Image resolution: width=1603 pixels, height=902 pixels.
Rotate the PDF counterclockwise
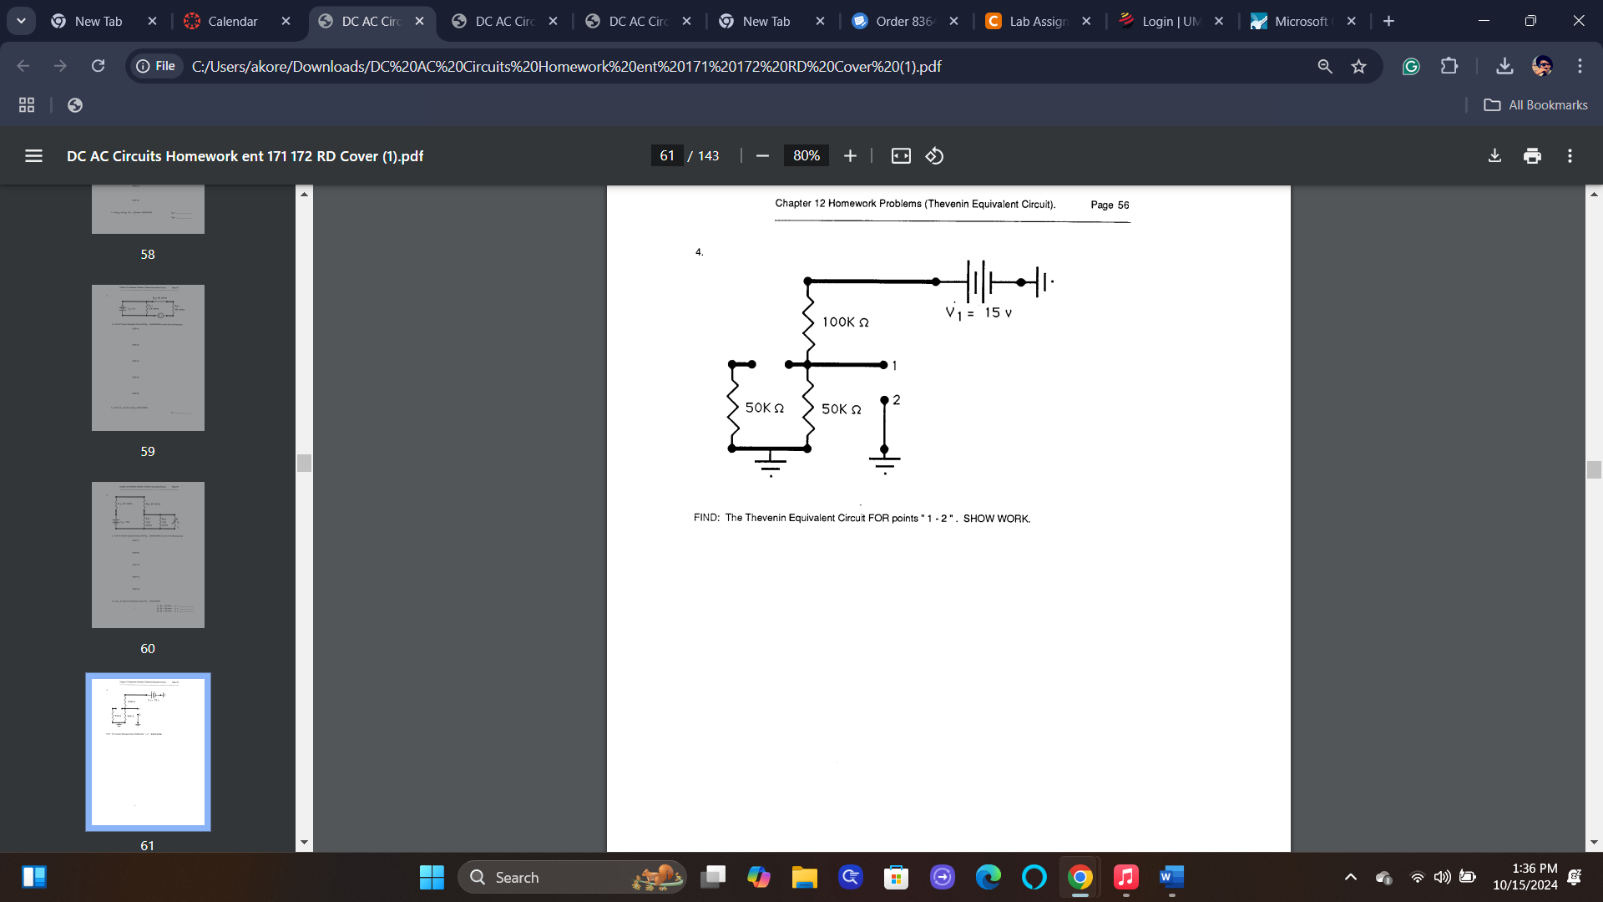tap(934, 155)
